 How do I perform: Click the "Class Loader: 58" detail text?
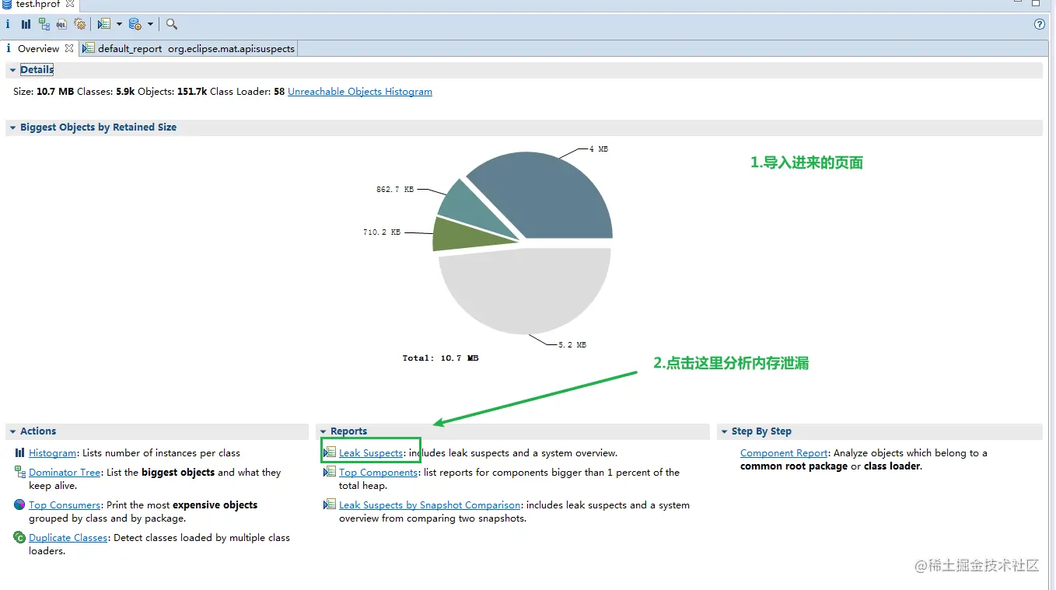(x=247, y=92)
